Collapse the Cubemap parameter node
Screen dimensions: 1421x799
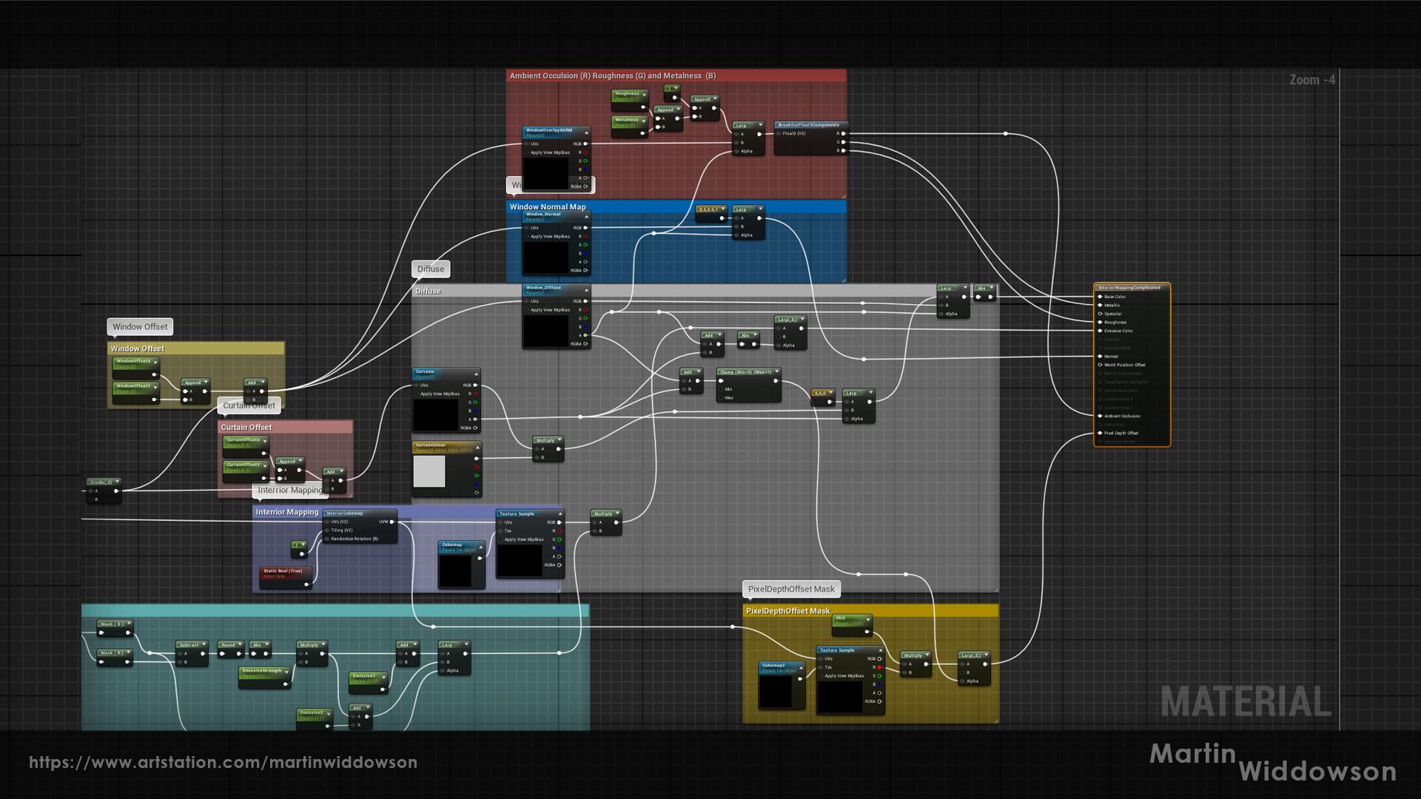481,547
